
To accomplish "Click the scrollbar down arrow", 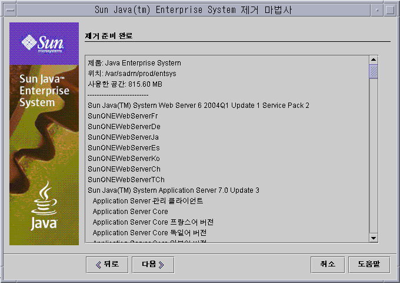I will tap(374, 238).
